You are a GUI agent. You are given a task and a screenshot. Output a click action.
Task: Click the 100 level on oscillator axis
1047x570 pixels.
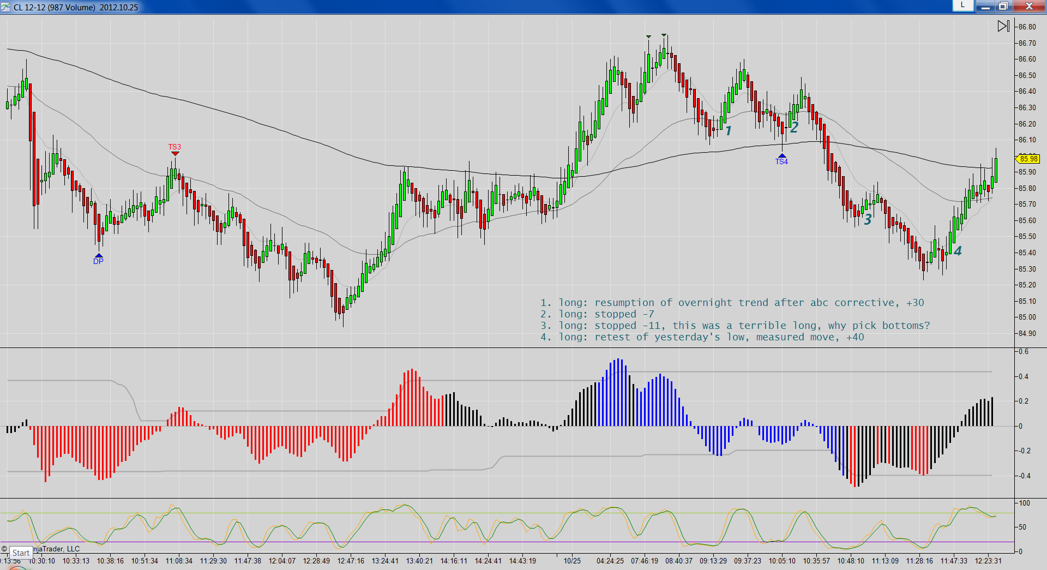click(1024, 503)
